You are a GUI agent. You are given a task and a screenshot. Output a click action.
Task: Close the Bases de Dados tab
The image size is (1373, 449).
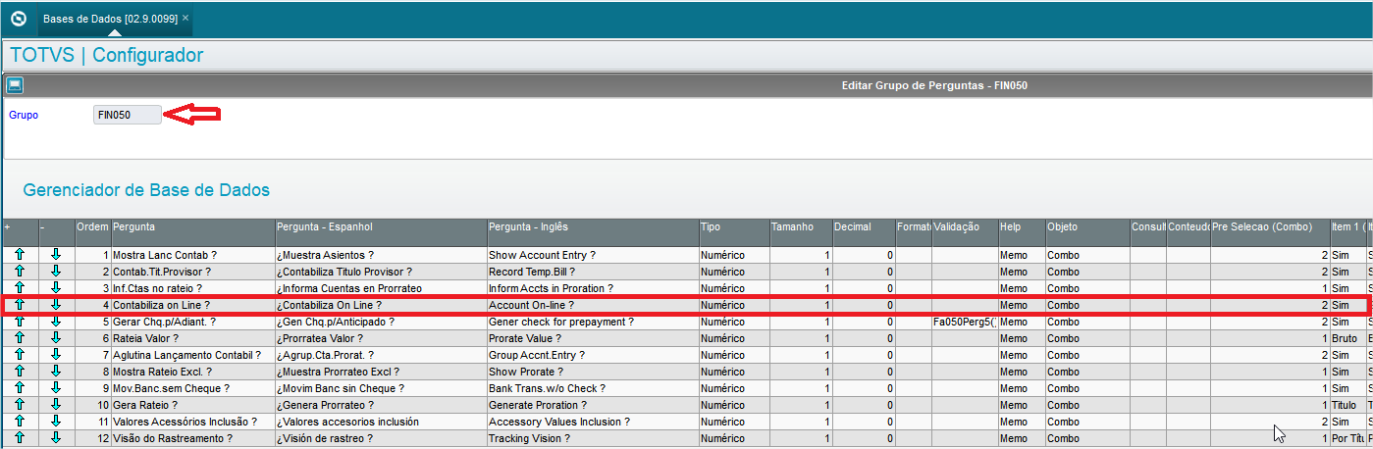(x=186, y=18)
